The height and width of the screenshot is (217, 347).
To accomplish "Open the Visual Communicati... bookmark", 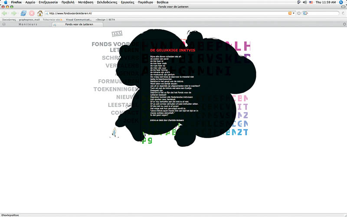I will click(79, 20).
